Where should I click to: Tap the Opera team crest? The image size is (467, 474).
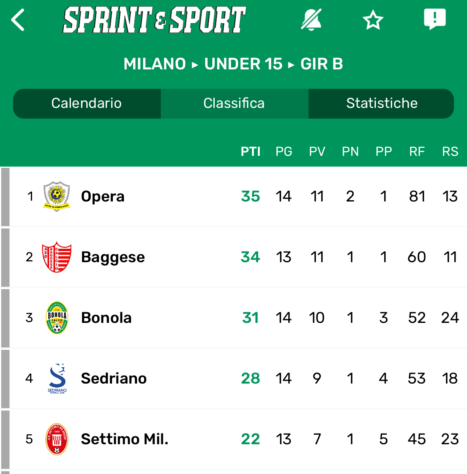pyautogui.click(x=57, y=196)
